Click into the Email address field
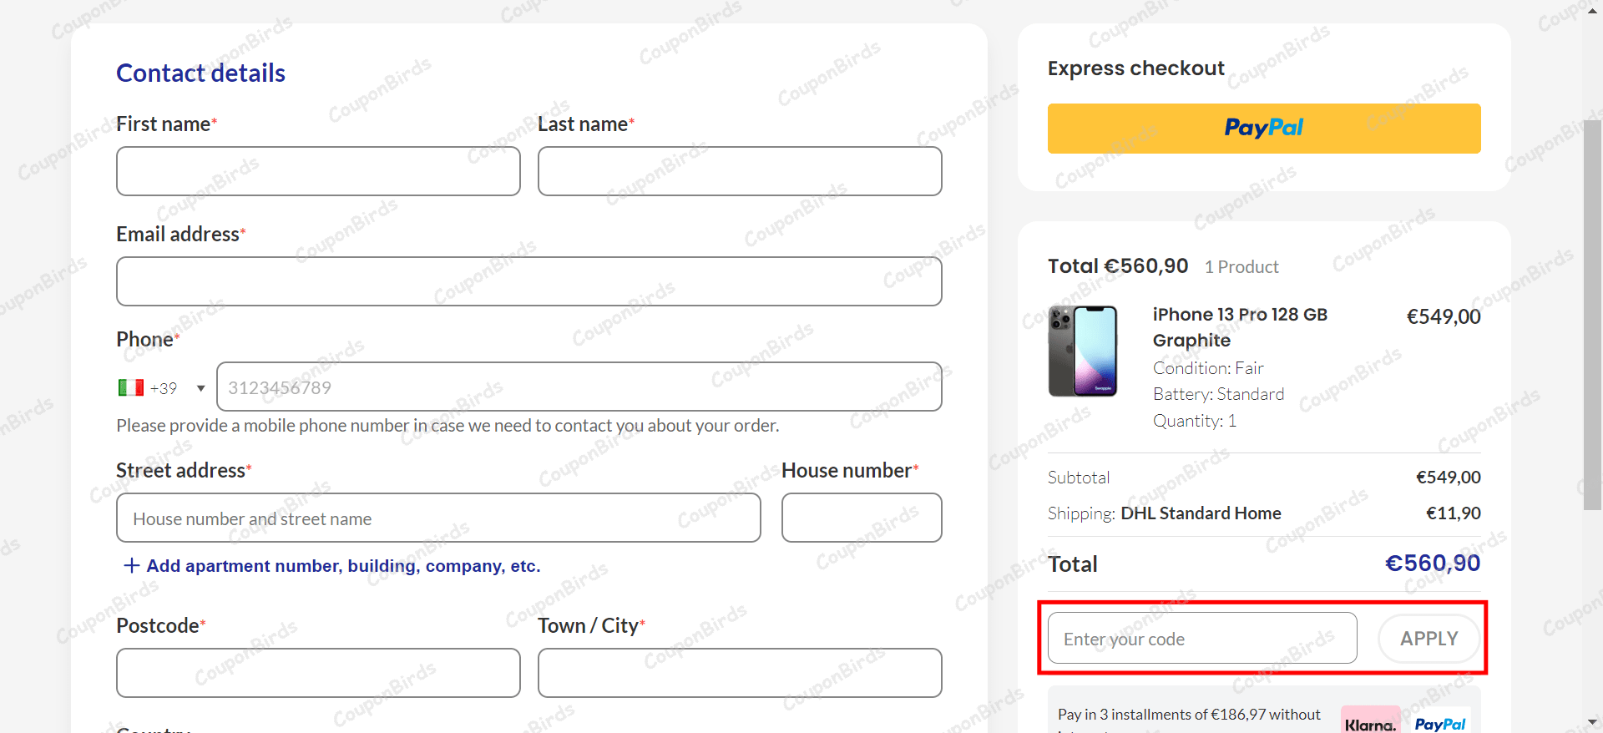Image resolution: width=1603 pixels, height=733 pixels. [x=528, y=281]
